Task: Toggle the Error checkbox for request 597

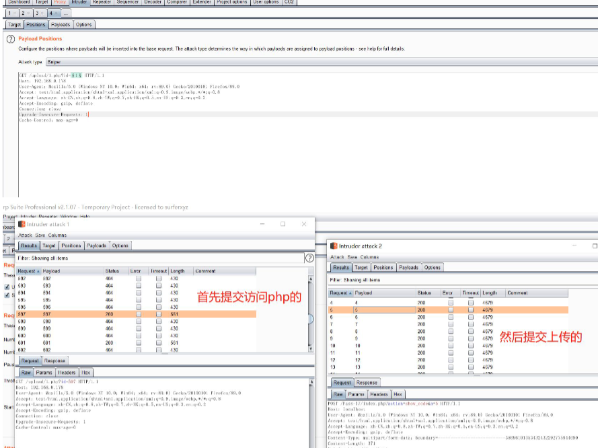Action: point(139,313)
